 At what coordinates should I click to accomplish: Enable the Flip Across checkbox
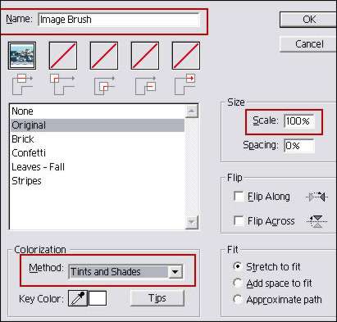click(x=239, y=221)
